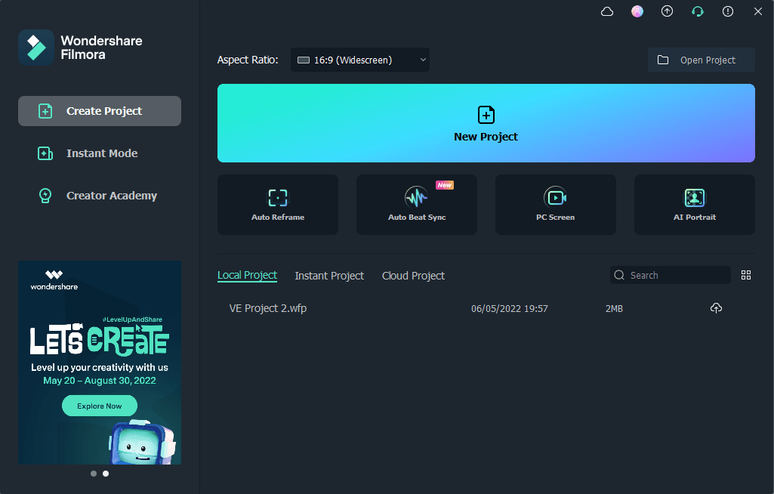Switch to the Instant Project tab
The height and width of the screenshot is (494, 774).
coord(329,276)
